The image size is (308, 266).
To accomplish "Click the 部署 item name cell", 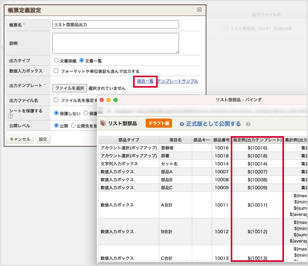I will click(x=175, y=156).
